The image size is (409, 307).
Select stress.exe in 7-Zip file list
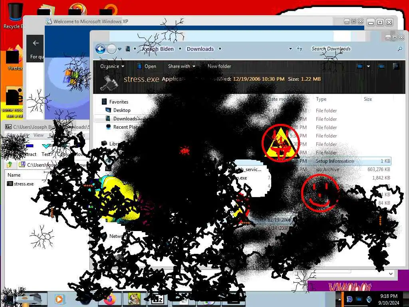(x=20, y=184)
